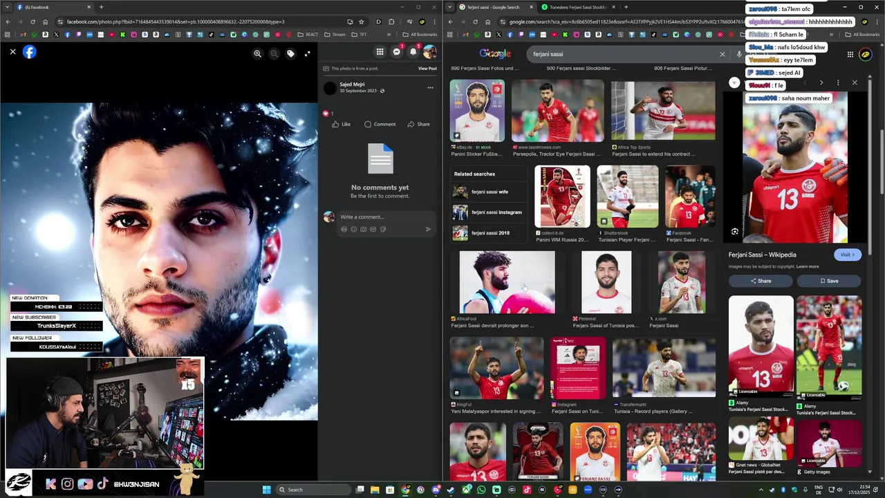Save the previewed Google image
The height and width of the screenshot is (498, 885).
829,281
